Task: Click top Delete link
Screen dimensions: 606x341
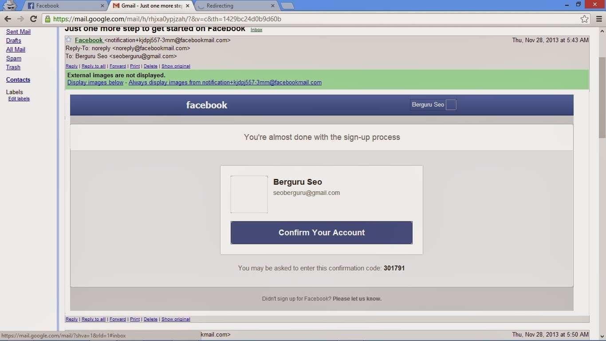Action: [150, 66]
